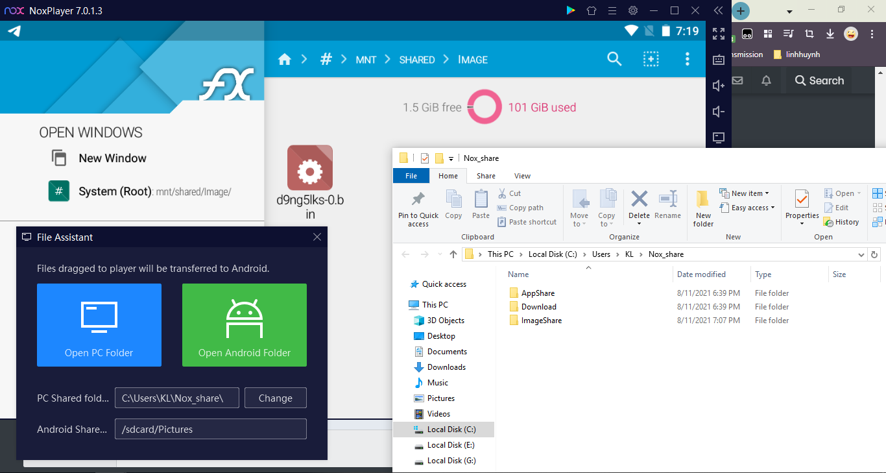The width and height of the screenshot is (886, 473).
Task: Switch to Share ribbon tab
Action: (486, 176)
